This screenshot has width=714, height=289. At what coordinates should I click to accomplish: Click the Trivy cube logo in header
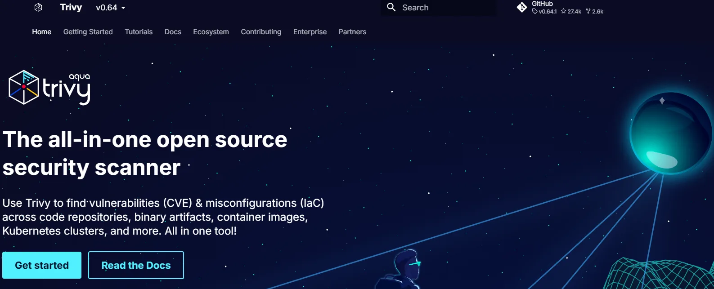pyautogui.click(x=38, y=7)
